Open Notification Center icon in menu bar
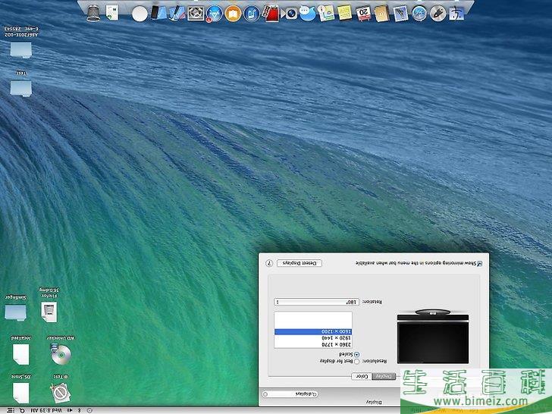 [x=11, y=410]
